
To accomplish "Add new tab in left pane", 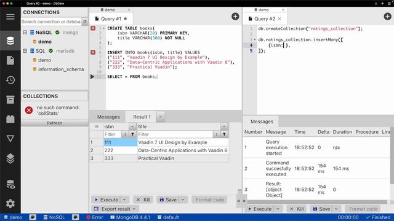I will 235,17.
